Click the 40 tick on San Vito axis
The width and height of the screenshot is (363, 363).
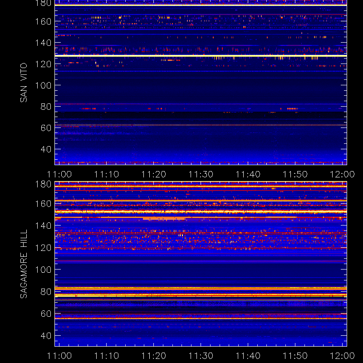coord(46,149)
